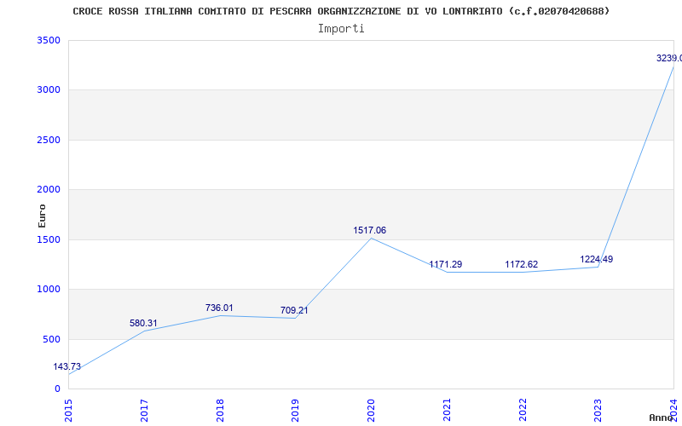Click the x-axis year 2023

[x=598, y=410]
